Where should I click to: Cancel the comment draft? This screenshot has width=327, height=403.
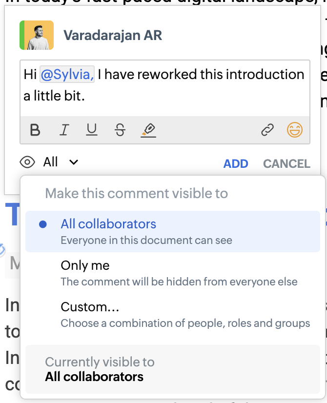(286, 164)
